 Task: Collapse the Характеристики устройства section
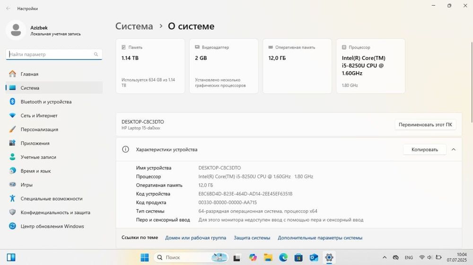click(454, 150)
